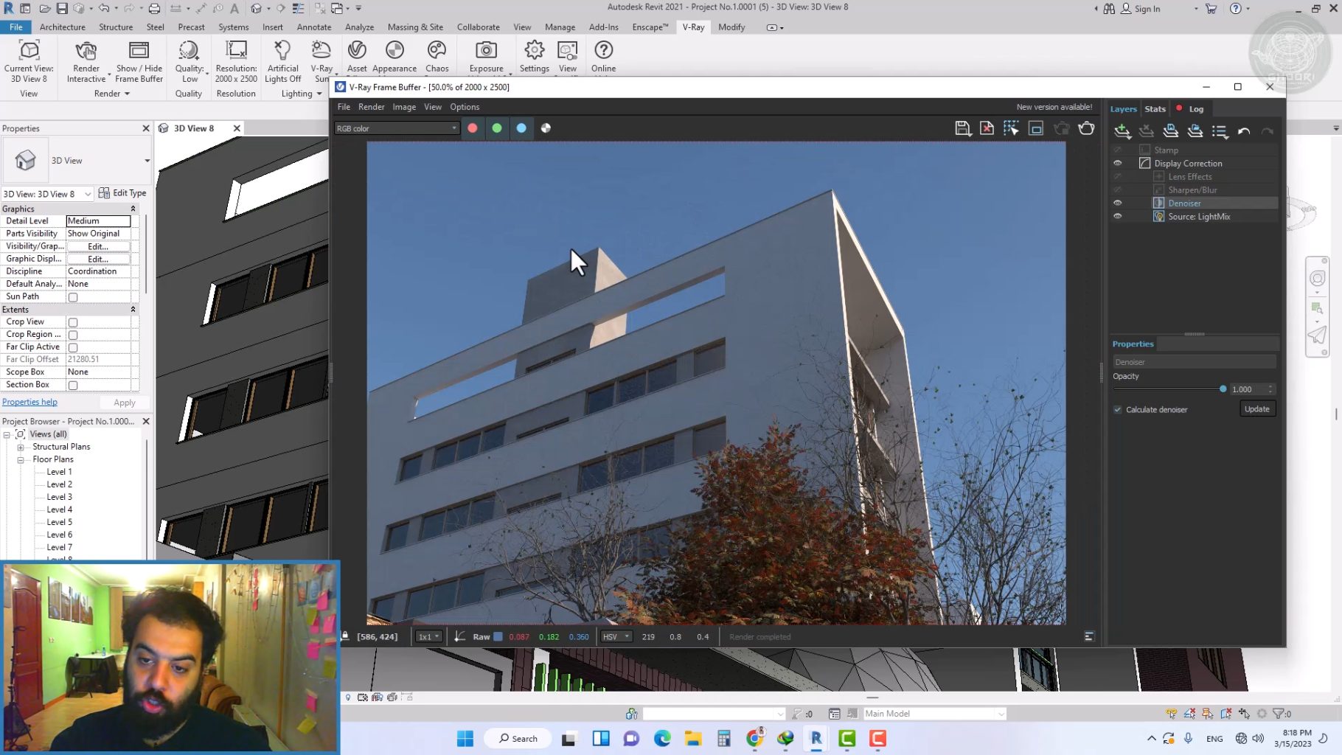Open Properties help link
The image size is (1342, 755).
29,403
